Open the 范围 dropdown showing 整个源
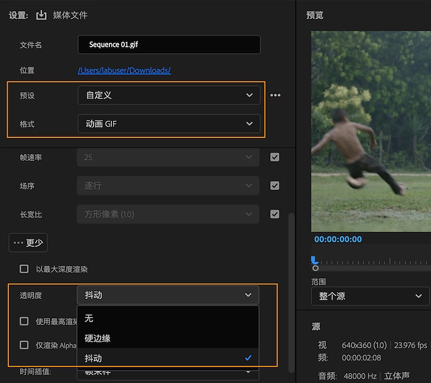 (x=370, y=296)
